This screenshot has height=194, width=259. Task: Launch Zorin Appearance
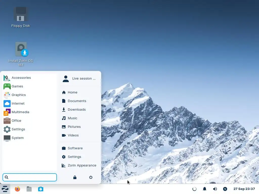pyautogui.click(x=80, y=165)
